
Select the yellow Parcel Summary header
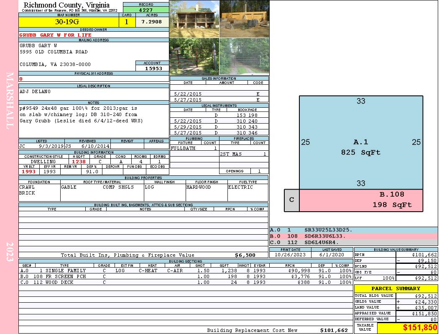[x=396, y=288]
